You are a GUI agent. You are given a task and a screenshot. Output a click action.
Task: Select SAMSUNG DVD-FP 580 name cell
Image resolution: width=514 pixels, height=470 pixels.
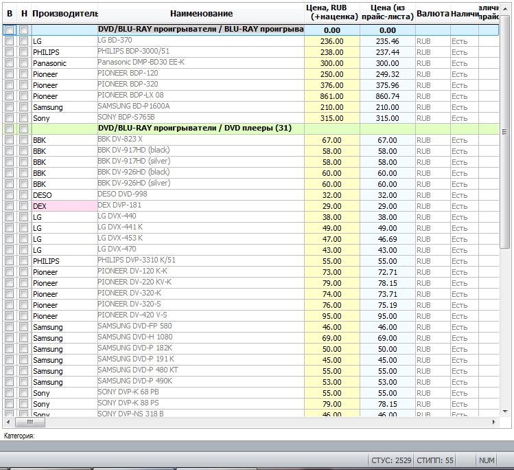pyautogui.click(x=201, y=327)
